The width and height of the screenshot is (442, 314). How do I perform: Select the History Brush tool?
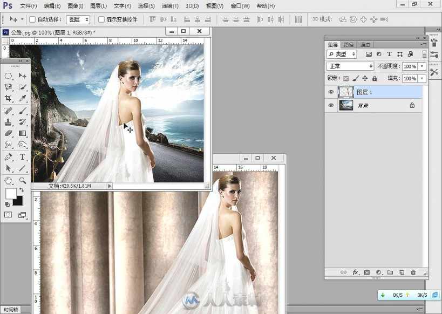tap(22, 122)
